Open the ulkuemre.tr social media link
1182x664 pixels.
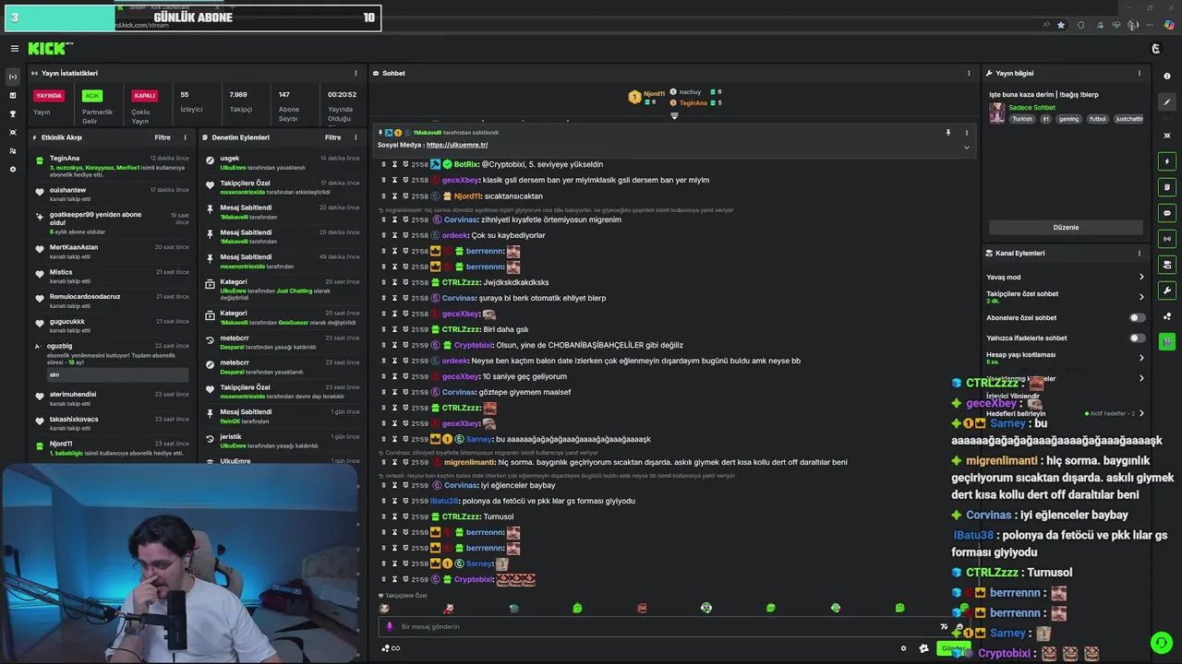tap(457, 145)
